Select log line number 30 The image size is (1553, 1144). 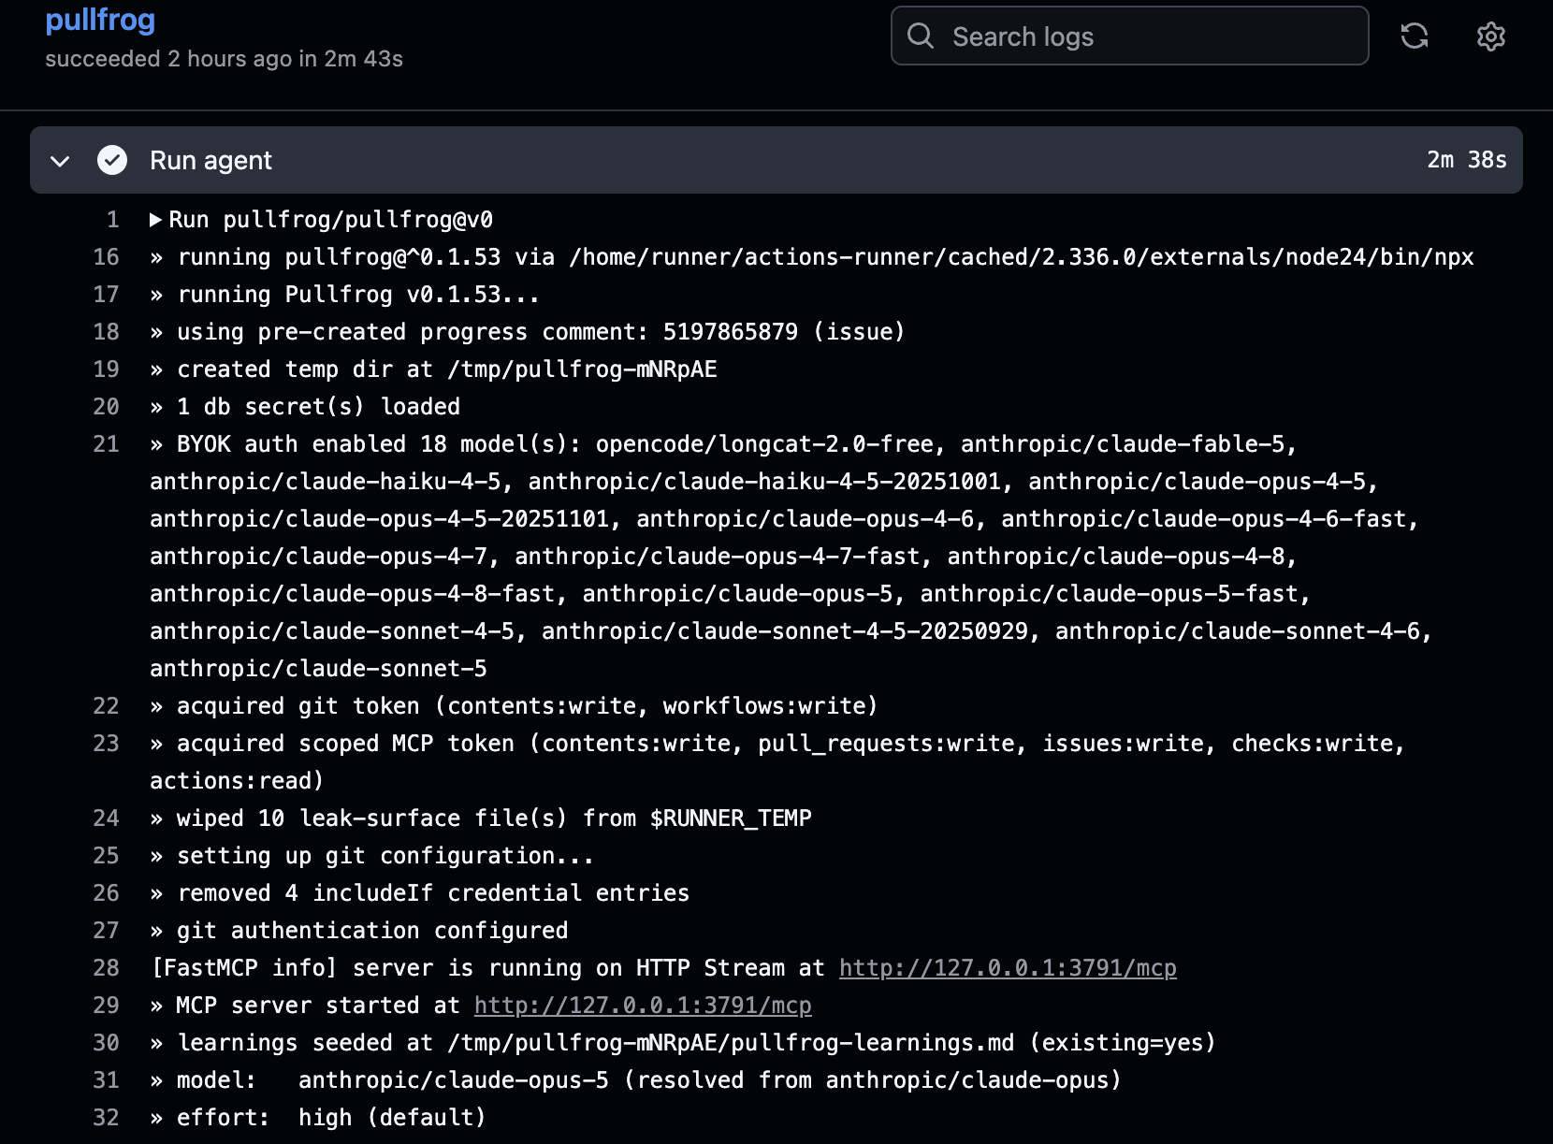107,1043
